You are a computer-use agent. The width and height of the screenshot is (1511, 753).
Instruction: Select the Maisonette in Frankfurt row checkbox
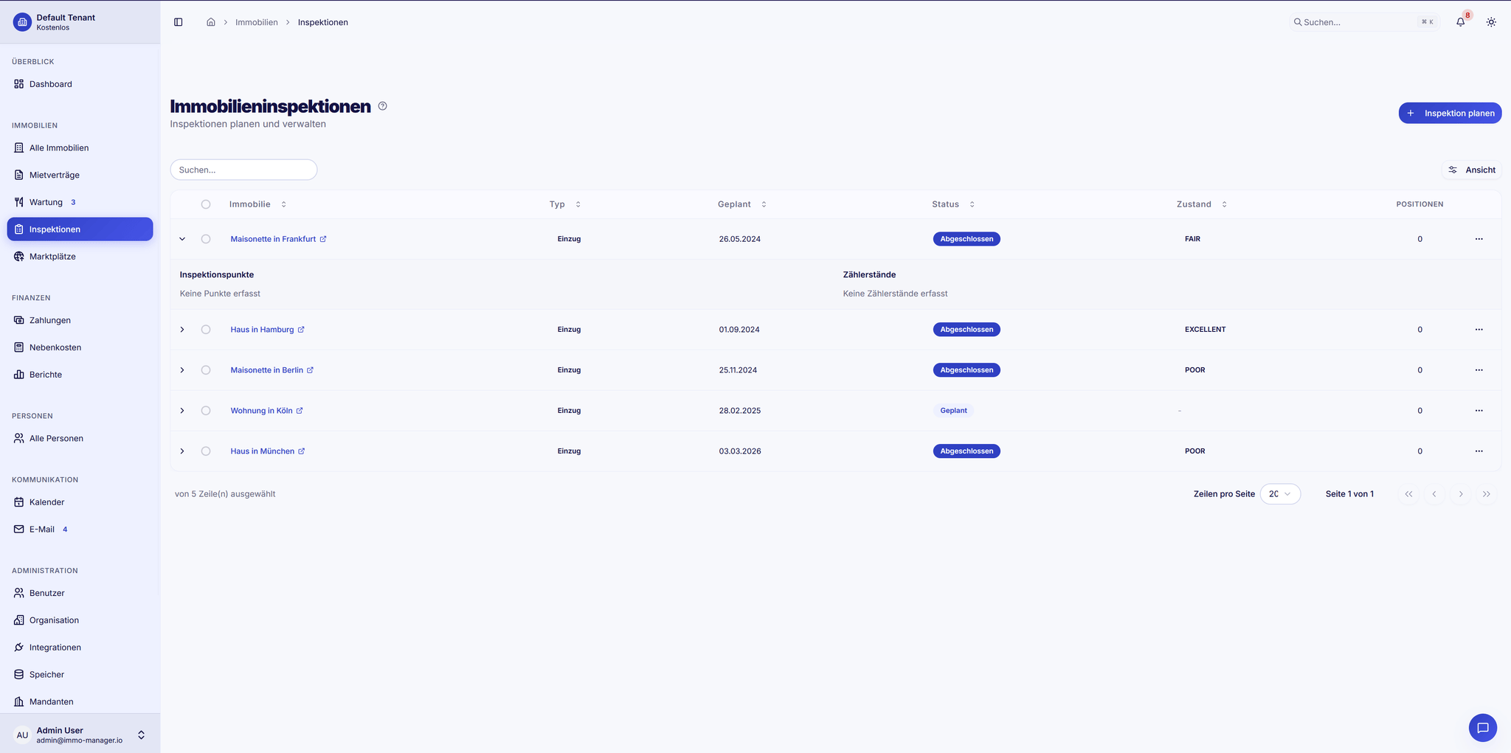pyautogui.click(x=206, y=239)
